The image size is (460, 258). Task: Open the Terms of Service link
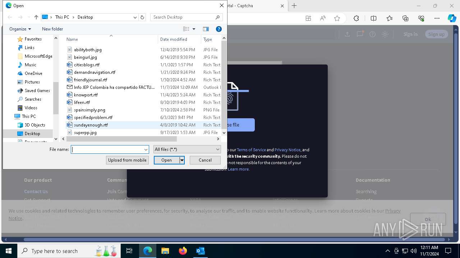pyautogui.click(x=251, y=150)
